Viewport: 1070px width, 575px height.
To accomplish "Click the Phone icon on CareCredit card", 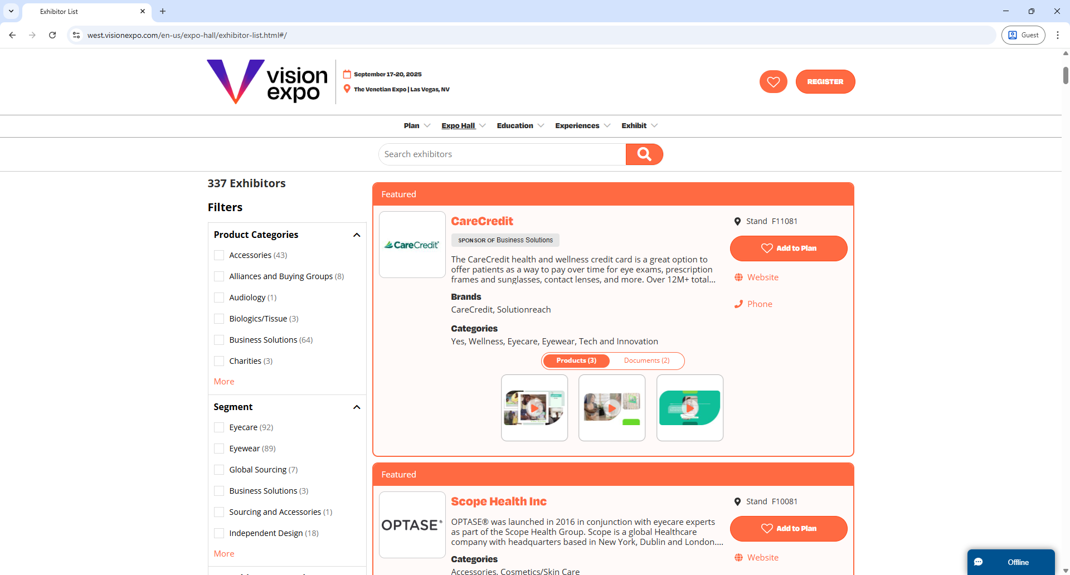I will 739,304.
